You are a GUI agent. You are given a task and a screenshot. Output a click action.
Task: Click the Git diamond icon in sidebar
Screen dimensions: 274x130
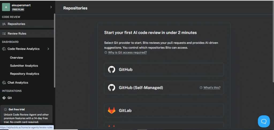4,98
